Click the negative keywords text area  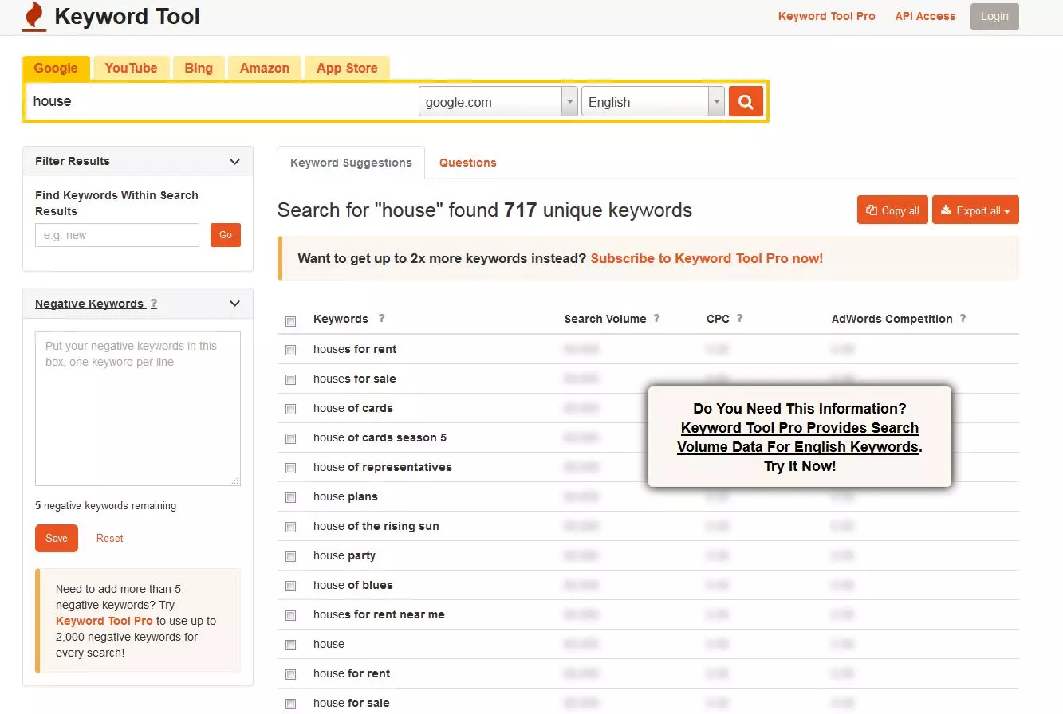coord(137,408)
